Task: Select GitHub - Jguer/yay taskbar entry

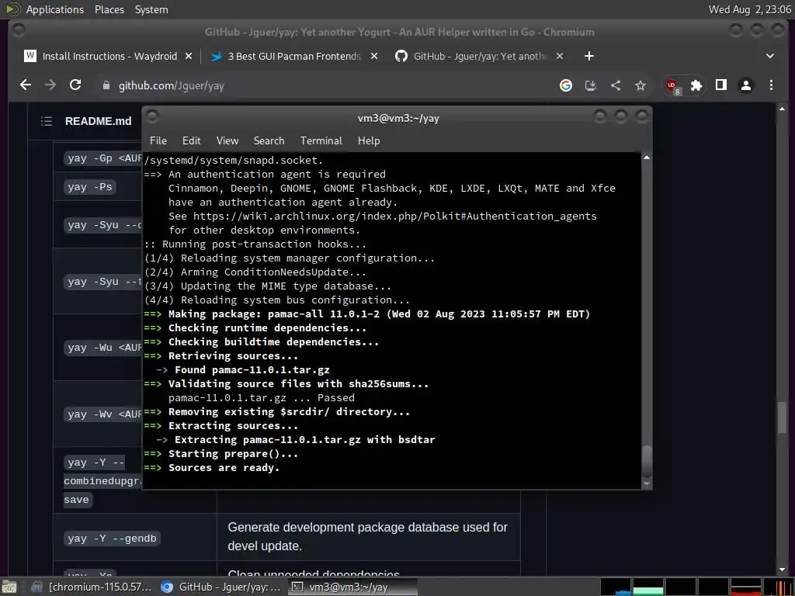Action: coord(220,587)
